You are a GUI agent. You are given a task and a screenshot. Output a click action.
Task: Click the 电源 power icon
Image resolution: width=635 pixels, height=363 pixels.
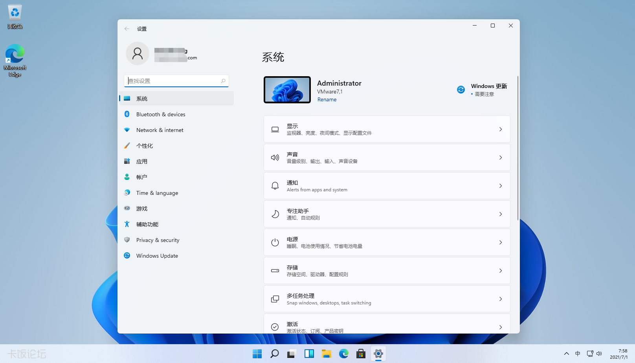tap(275, 242)
